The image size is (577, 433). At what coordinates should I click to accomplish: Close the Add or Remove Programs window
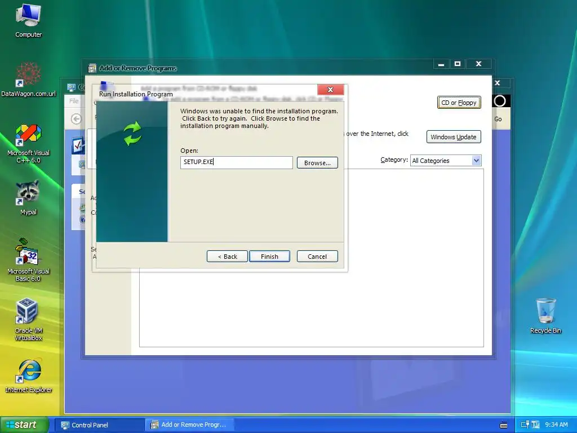click(478, 64)
